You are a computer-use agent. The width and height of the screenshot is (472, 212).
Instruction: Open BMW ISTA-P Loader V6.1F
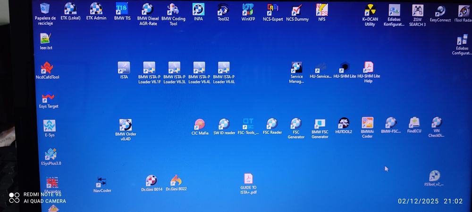(x=149, y=73)
